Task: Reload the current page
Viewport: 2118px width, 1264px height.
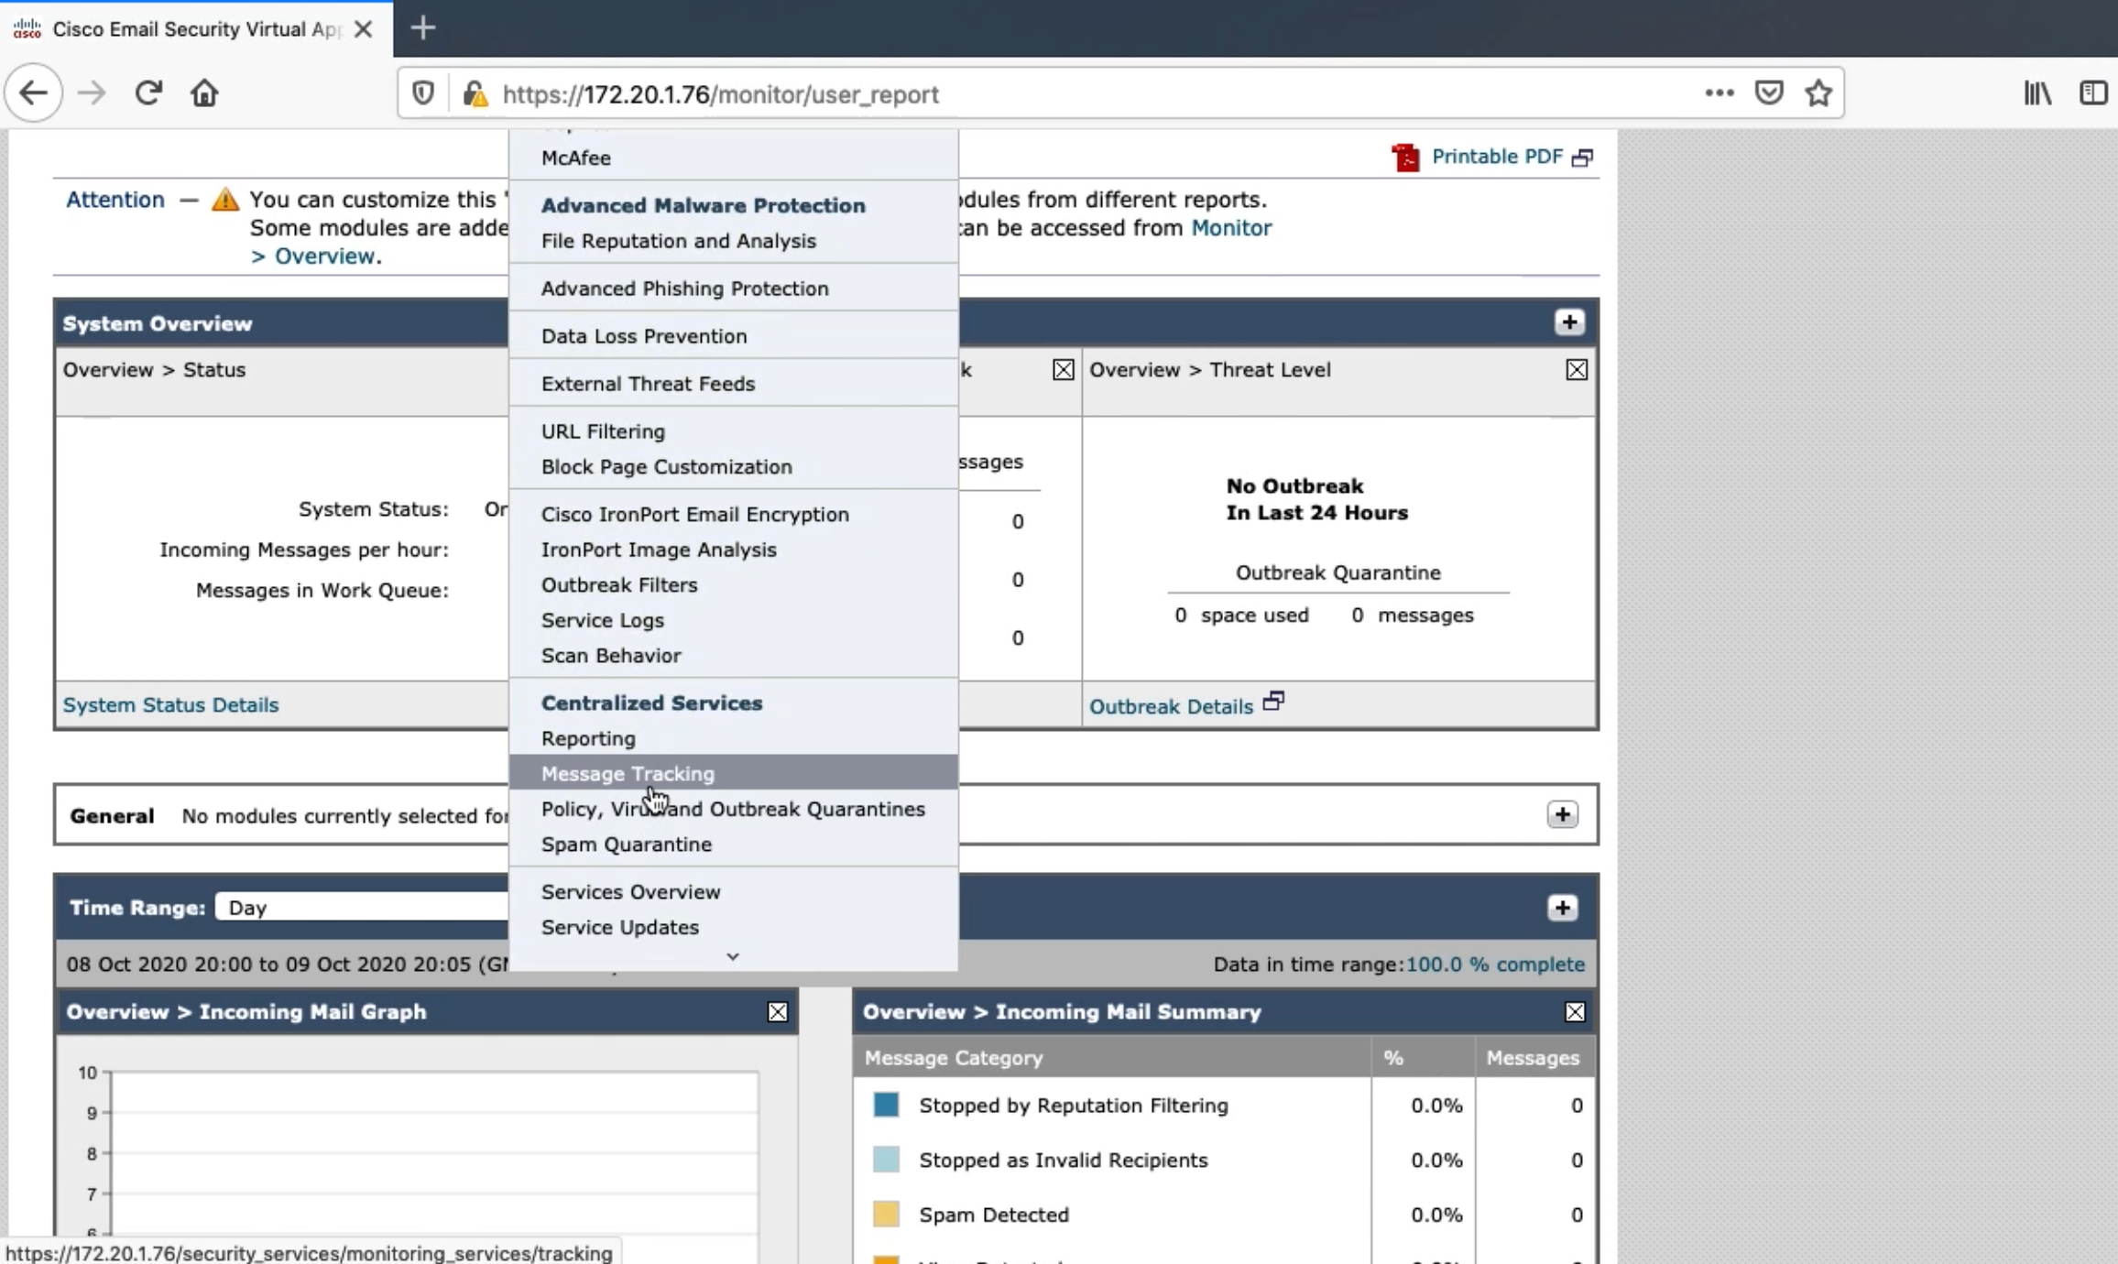Action: point(148,93)
